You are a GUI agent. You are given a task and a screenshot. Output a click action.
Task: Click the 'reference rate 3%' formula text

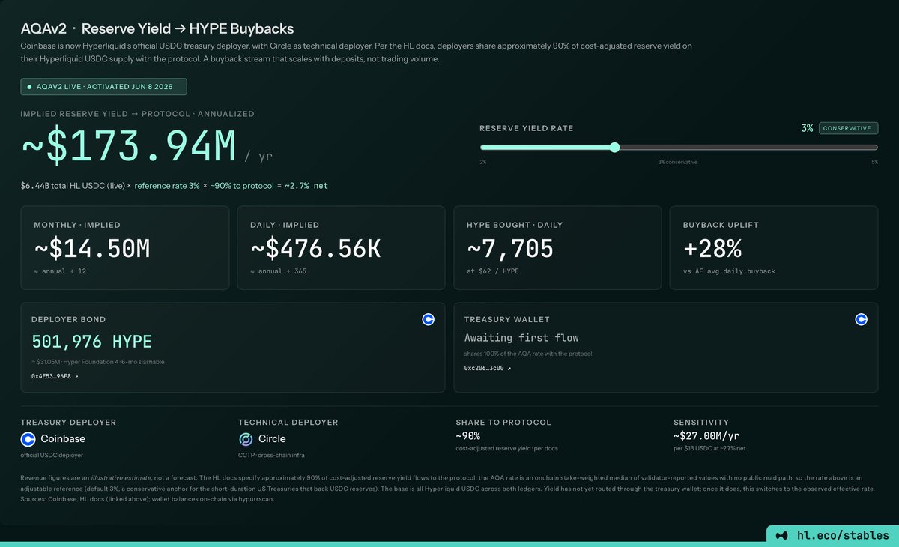coord(167,185)
